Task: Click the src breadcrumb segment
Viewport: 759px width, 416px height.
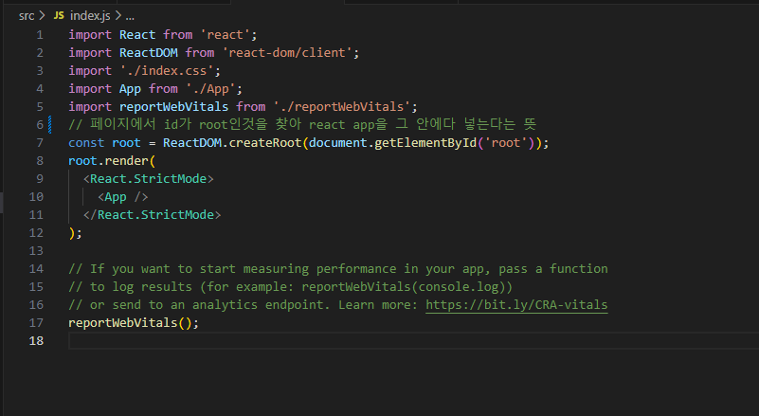Action: point(27,16)
